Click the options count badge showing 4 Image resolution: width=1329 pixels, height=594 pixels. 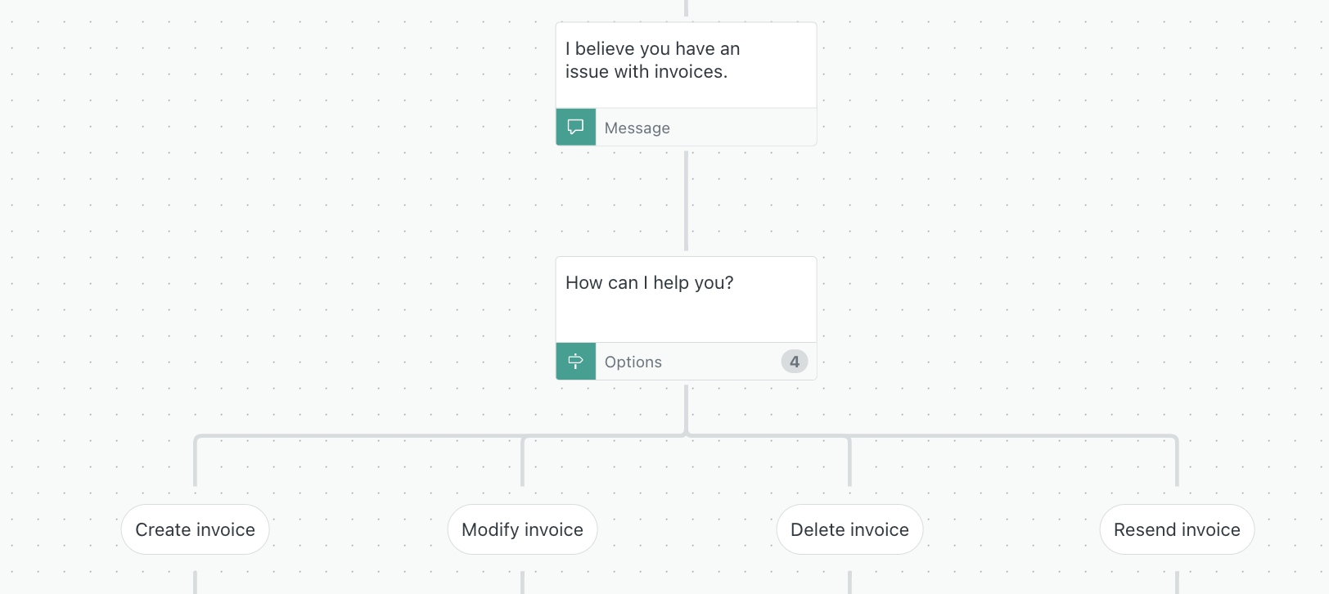(x=794, y=362)
